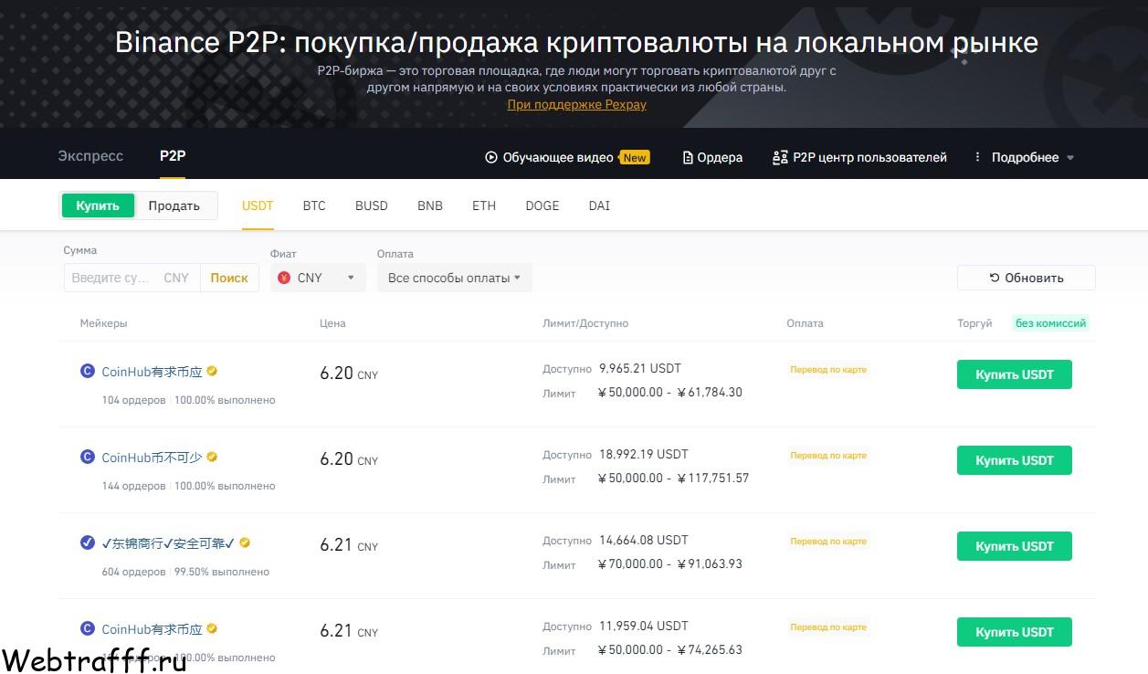Click avatar of CoinHub币不可少 maker
The image size is (1148, 674).
(x=88, y=457)
